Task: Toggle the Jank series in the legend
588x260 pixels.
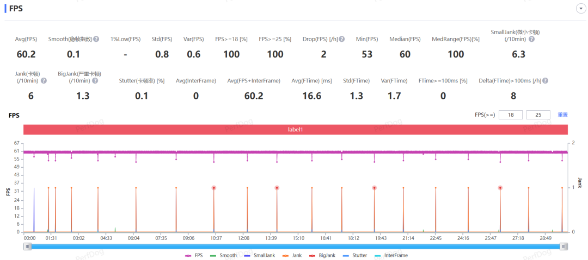Action: [291, 256]
